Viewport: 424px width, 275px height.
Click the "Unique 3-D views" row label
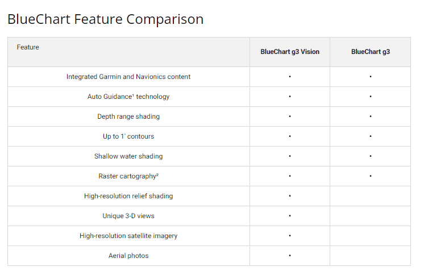pos(128,216)
